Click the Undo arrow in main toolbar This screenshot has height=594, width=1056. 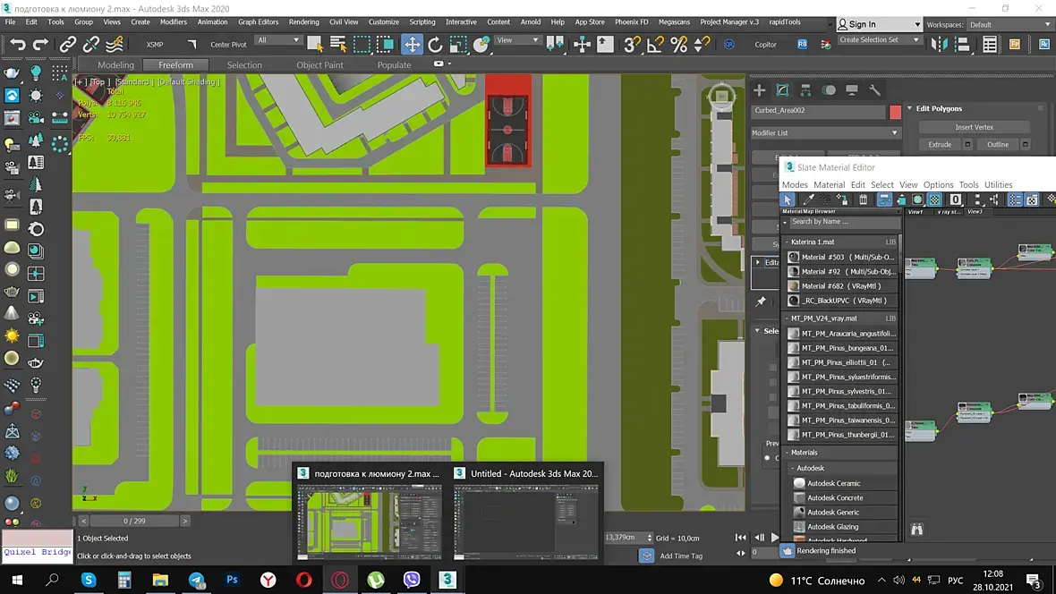click(18, 44)
